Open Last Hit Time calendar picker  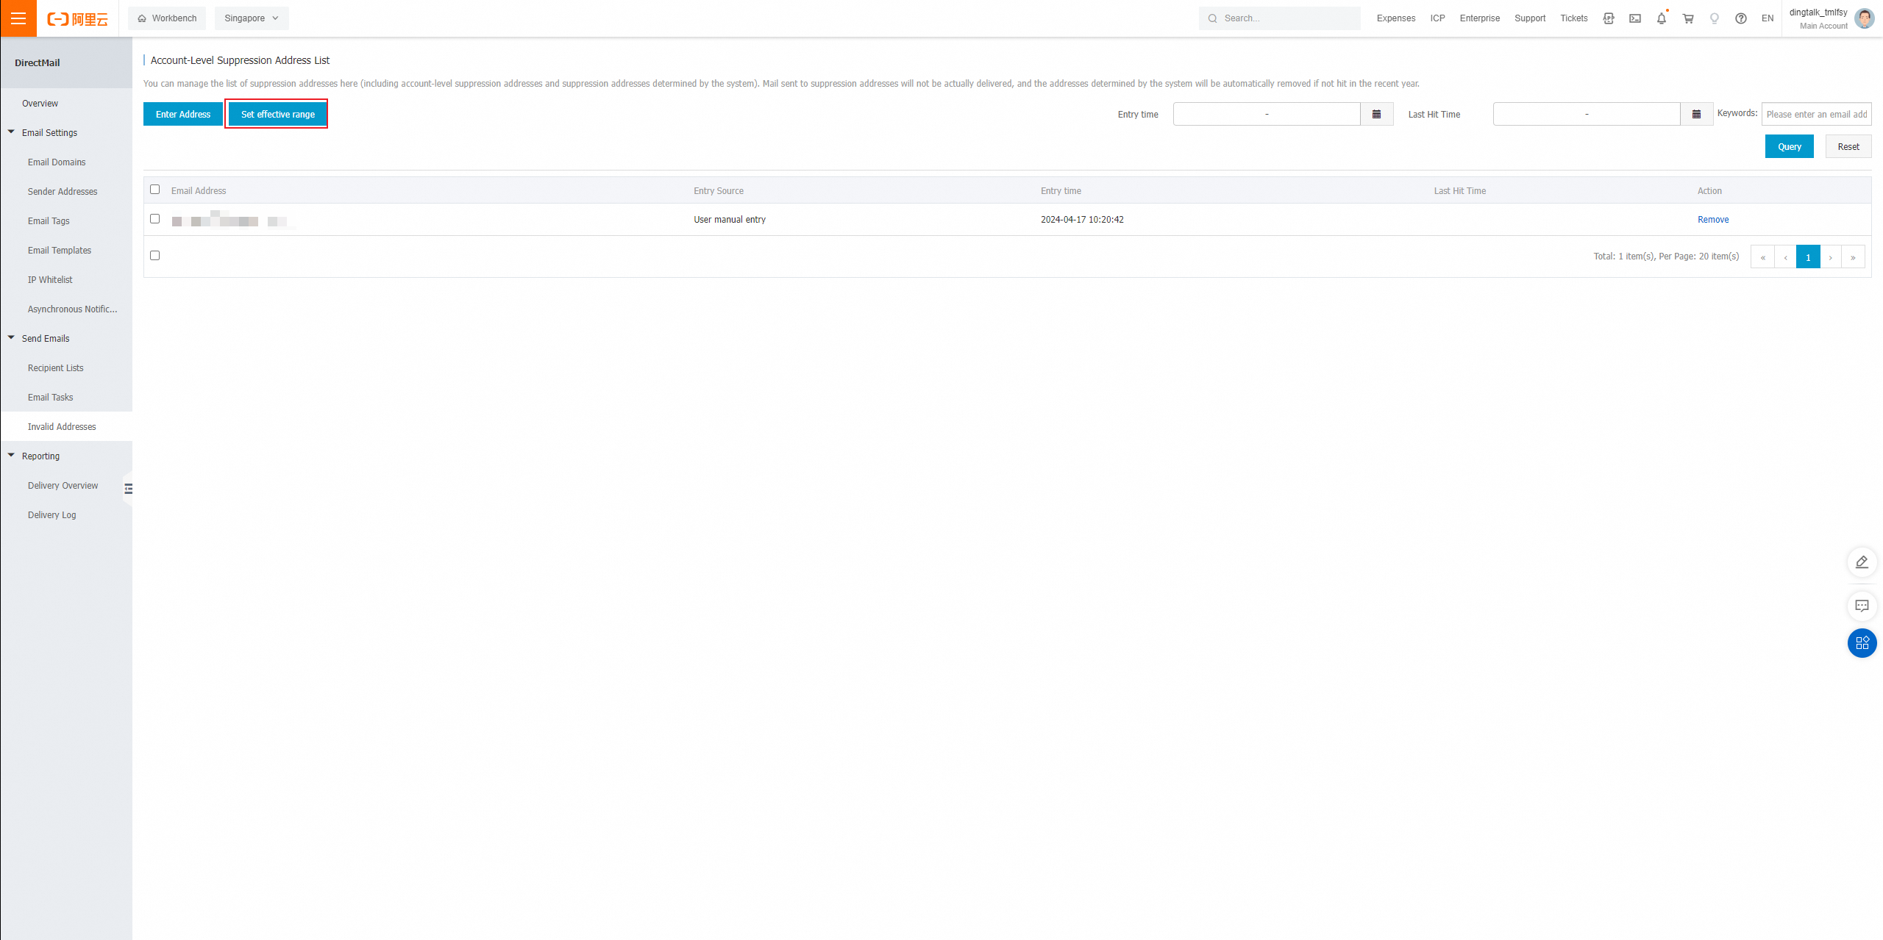pyautogui.click(x=1696, y=114)
